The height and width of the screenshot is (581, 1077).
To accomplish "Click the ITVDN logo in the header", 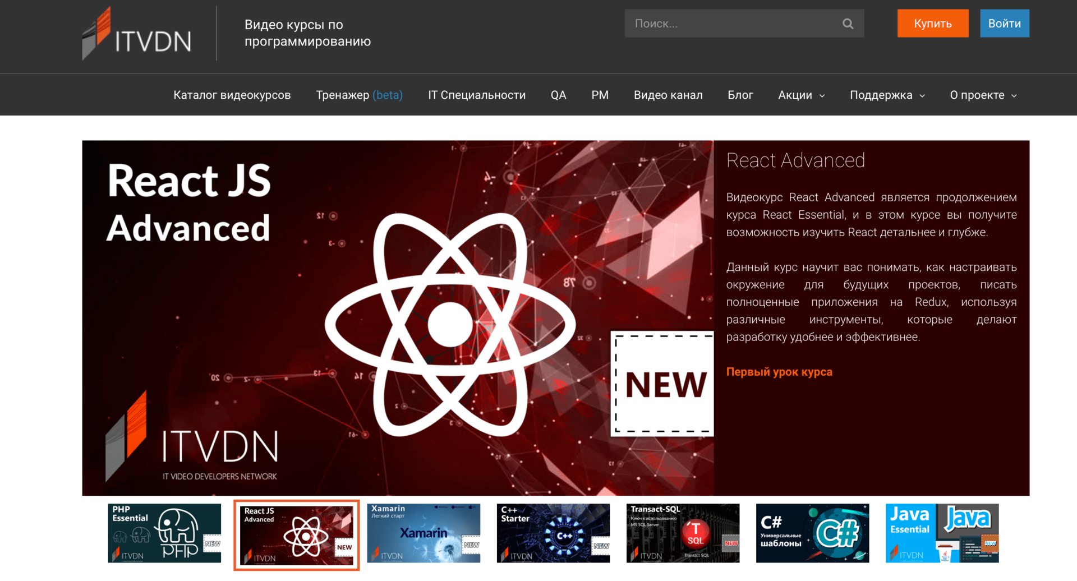I will click(137, 34).
